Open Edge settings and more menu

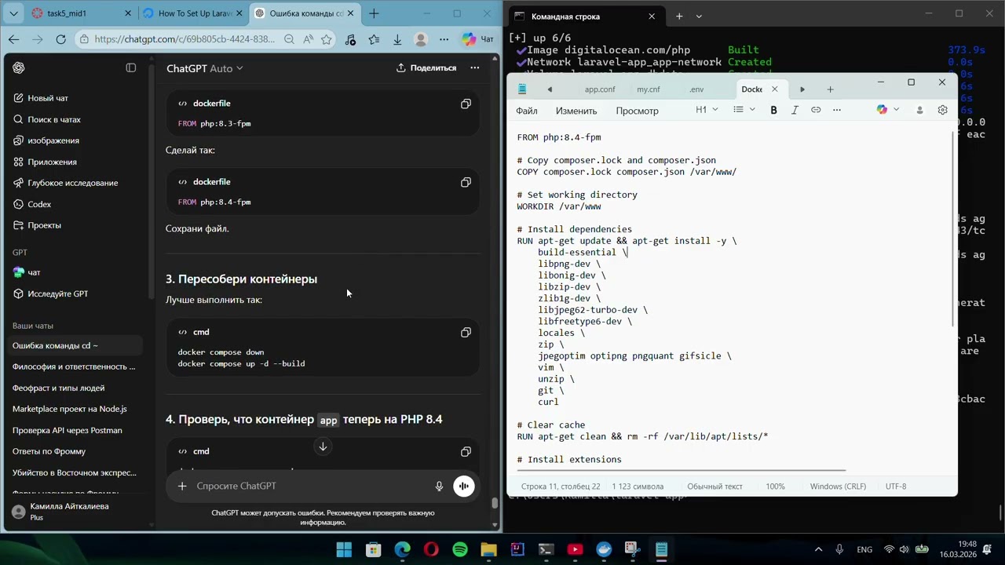point(444,39)
